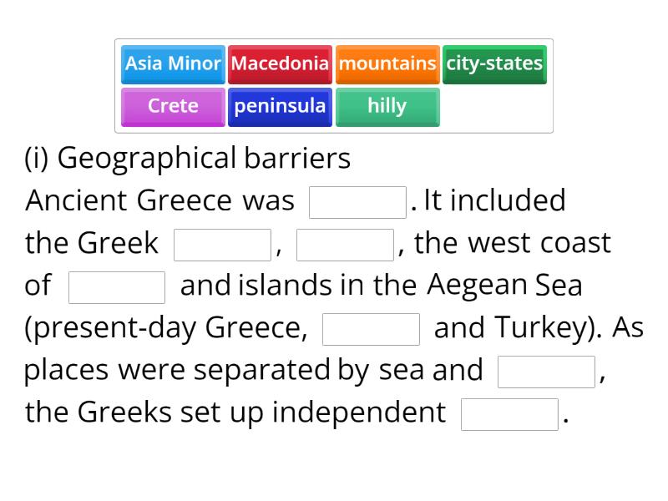This screenshot has height=501, width=668.
Task: Click the purple 'Crete' answer option
Action: pyautogui.click(x=172, y=106)
